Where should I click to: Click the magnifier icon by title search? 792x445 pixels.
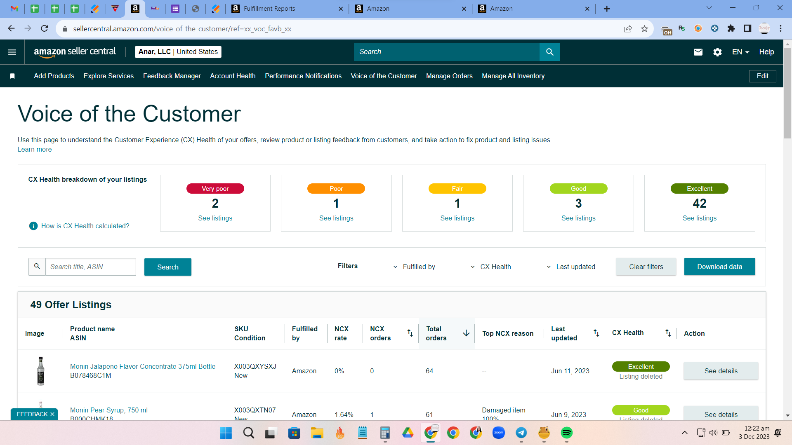(37, 267)
